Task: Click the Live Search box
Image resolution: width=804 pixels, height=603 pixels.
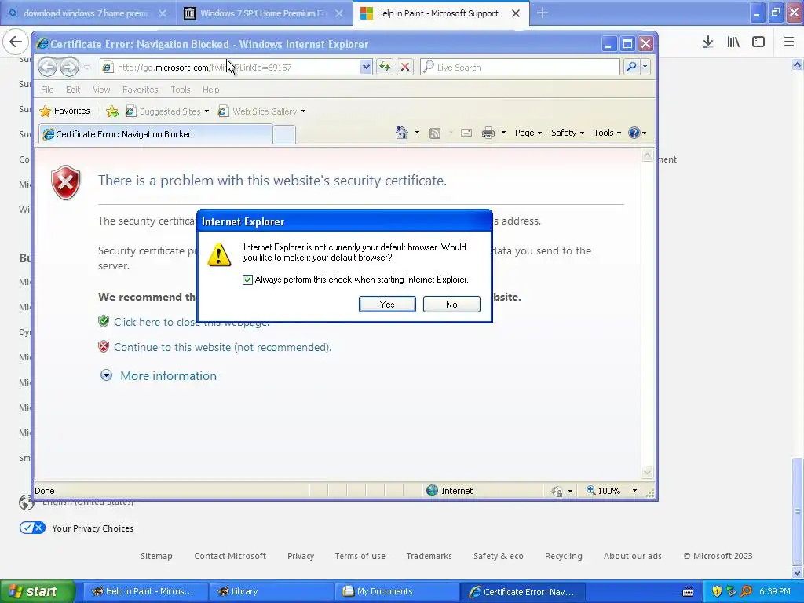Action: [x=520, y=68]
